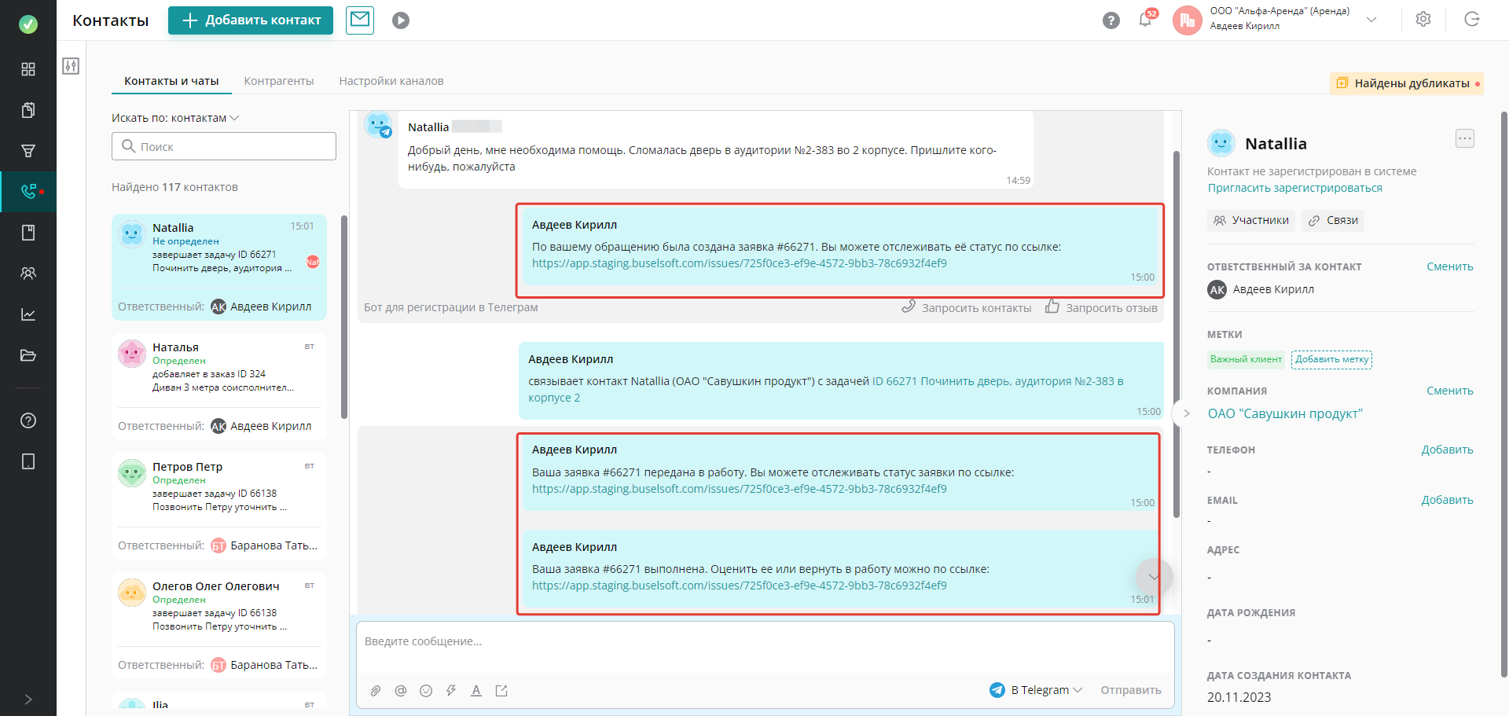Expand the company account dropdown

tap(1371, 20)
